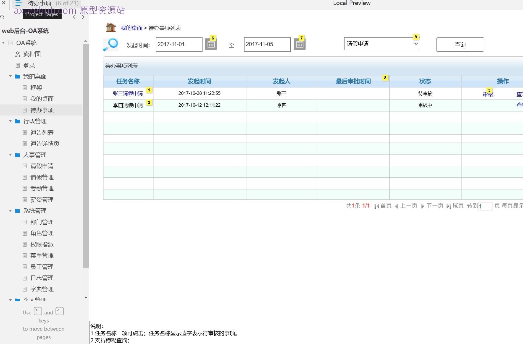Close the sidebar with the X icon
Image resolution: width=523 pixels, height=344 pixels.
[x=4, y=3]
